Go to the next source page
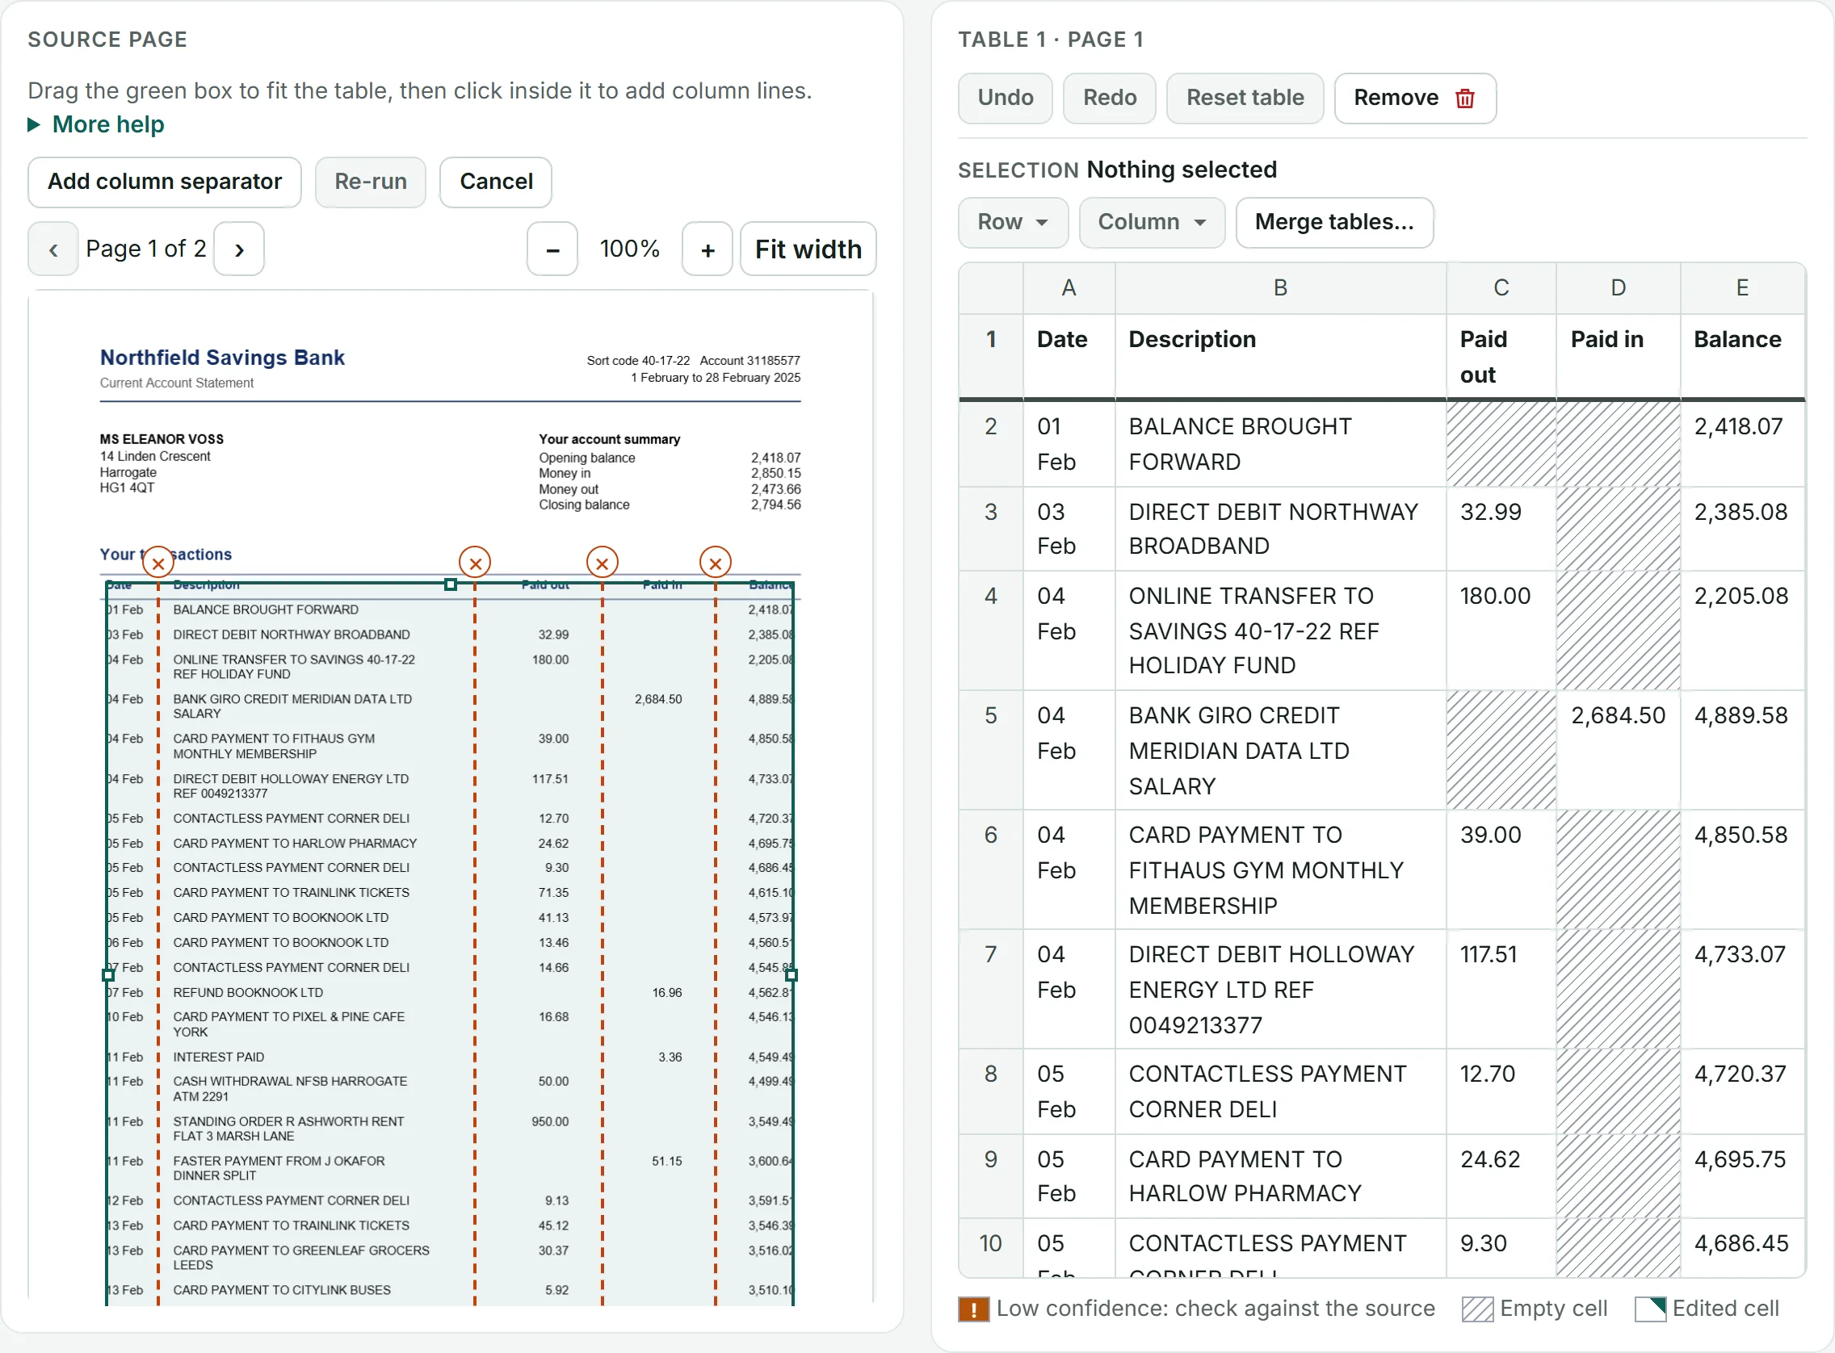The width and height of the screenshot is (1835, 1353). pos(239,249)
